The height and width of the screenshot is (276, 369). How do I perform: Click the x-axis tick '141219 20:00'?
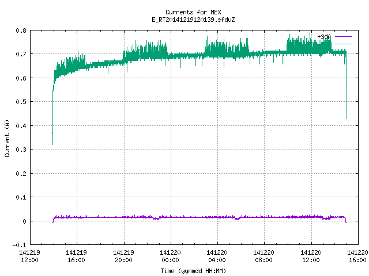(123, 256)
